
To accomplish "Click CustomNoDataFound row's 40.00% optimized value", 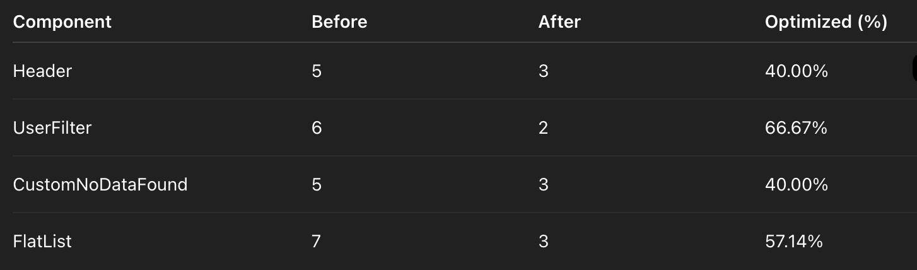I will pyautogui.click(x=796, y=185).
